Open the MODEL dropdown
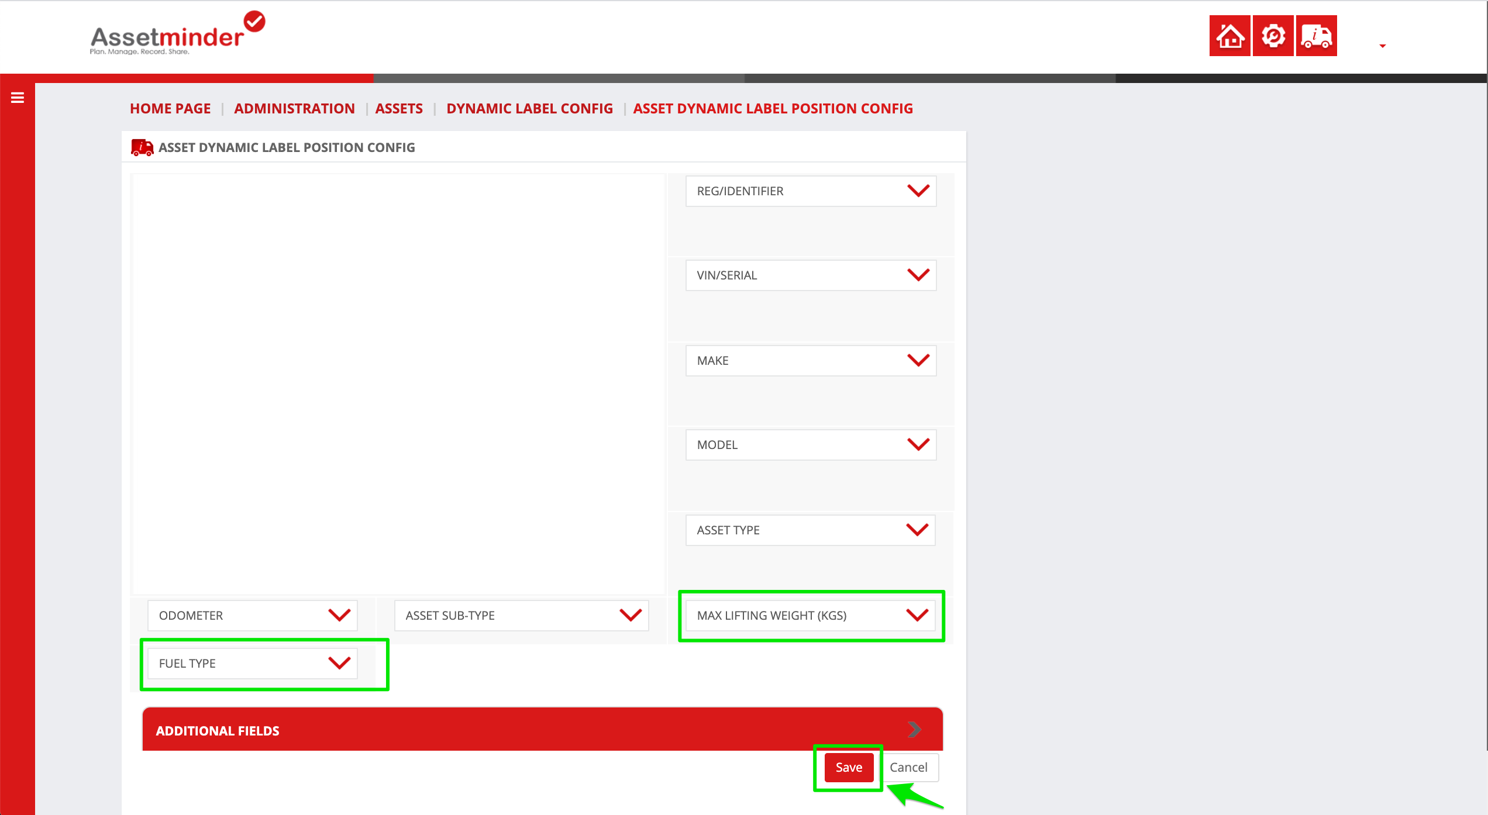 click(811, 445)
